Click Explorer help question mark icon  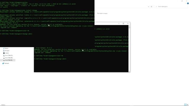(x=188, y=3)
